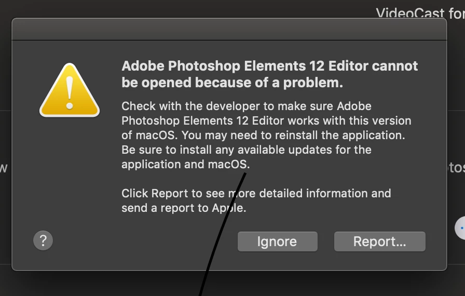Click the partial round blue-dot button
The image size is (465, 296).
pyautogui.click(x=460, y=228)
